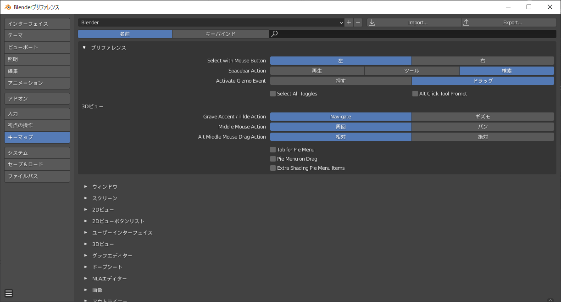Open the hamburger menu at bottom left
The image size is (561, 302).
(9, 293)
